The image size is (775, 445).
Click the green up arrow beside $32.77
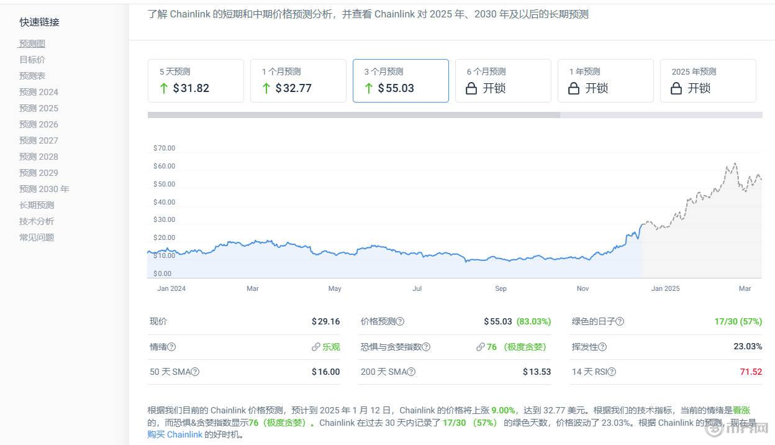click(266, 88)
